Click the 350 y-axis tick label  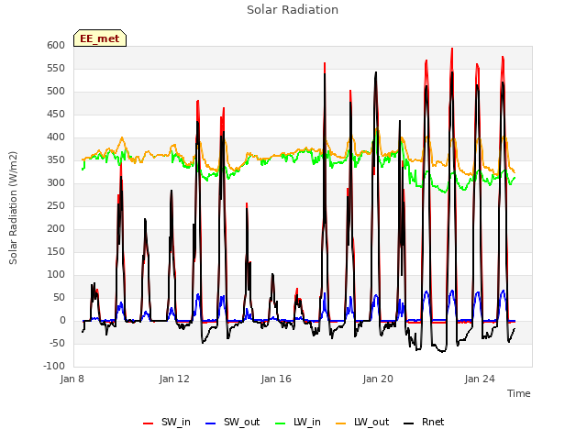[x=56, y=160]
